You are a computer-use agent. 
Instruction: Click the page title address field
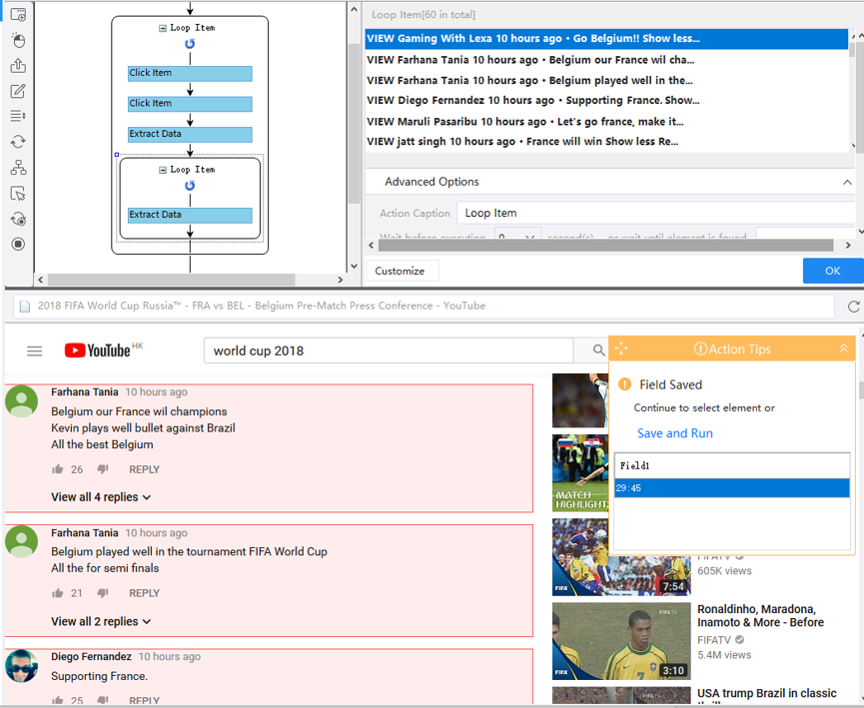425,307
